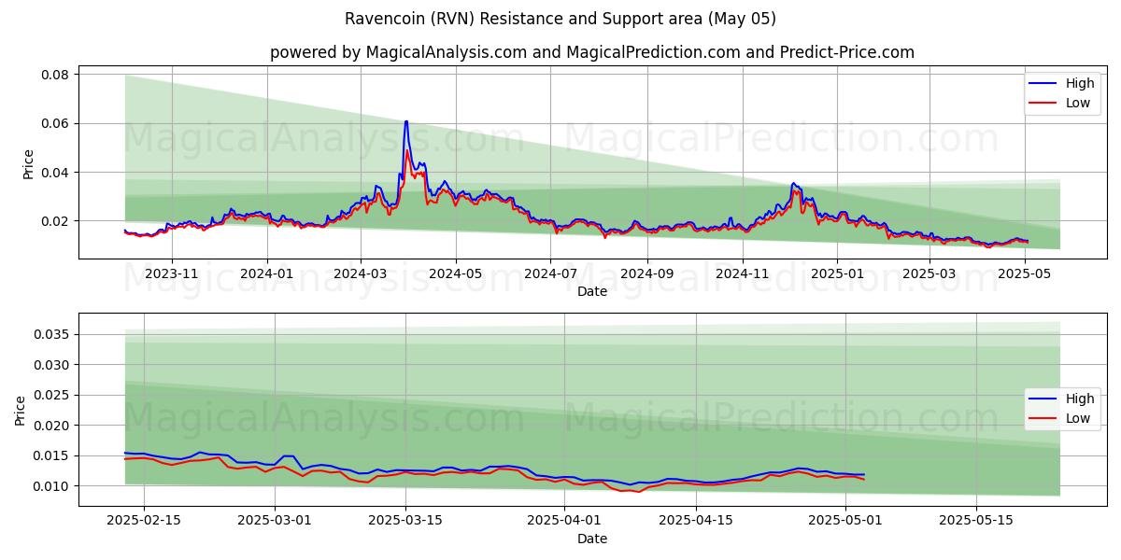Click the "2025-05-01" x-axis label
Viewport: 1121px width, 560px height.
point(845,520)
